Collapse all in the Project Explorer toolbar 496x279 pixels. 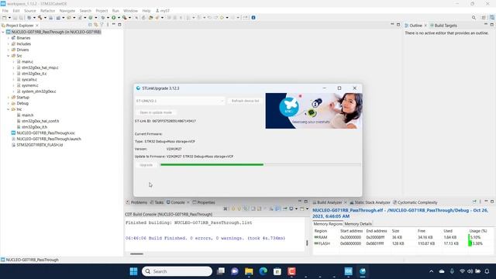tap(90, 25)
